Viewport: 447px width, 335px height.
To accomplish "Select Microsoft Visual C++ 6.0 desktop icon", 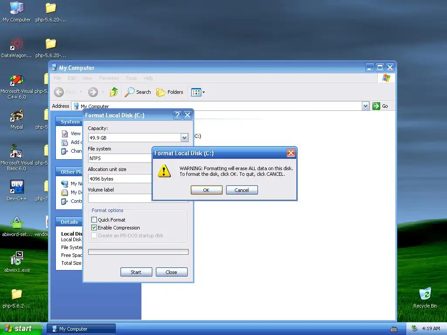I will click(17, 87).
